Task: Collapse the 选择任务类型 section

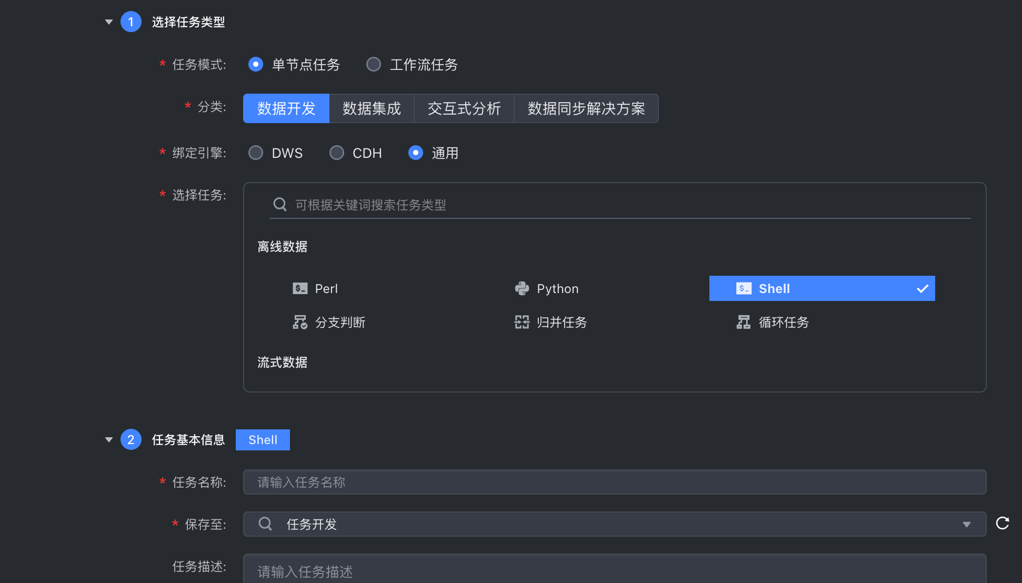Action: pos(109,22)
